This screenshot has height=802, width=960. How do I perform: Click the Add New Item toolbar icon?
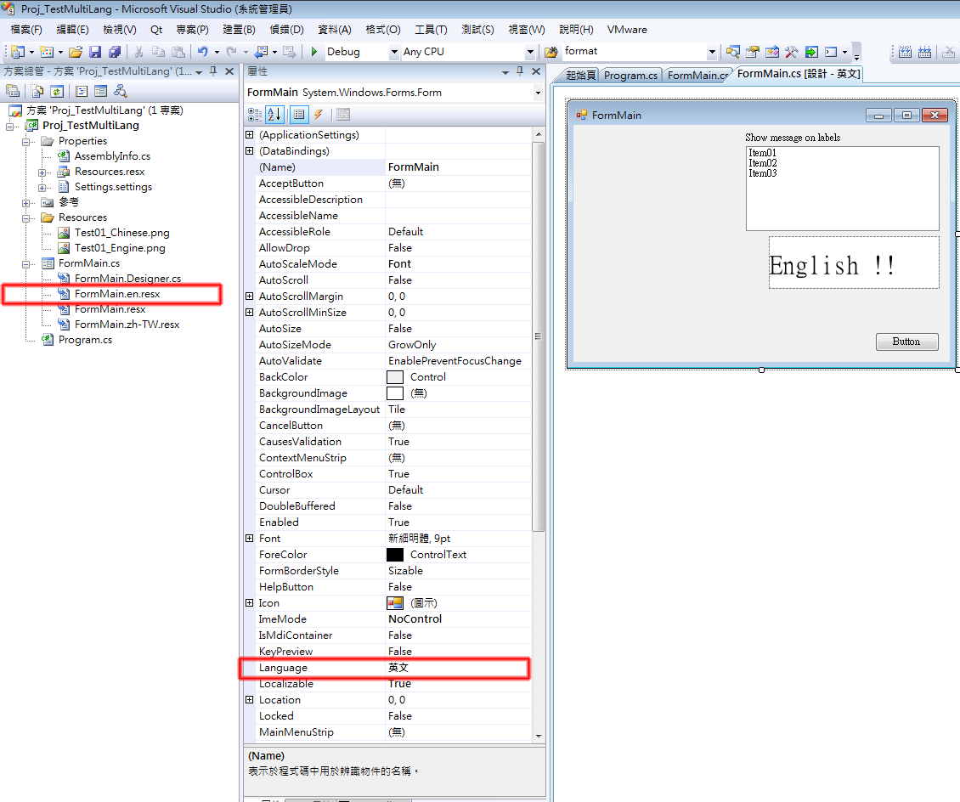(x=47, y=52)
